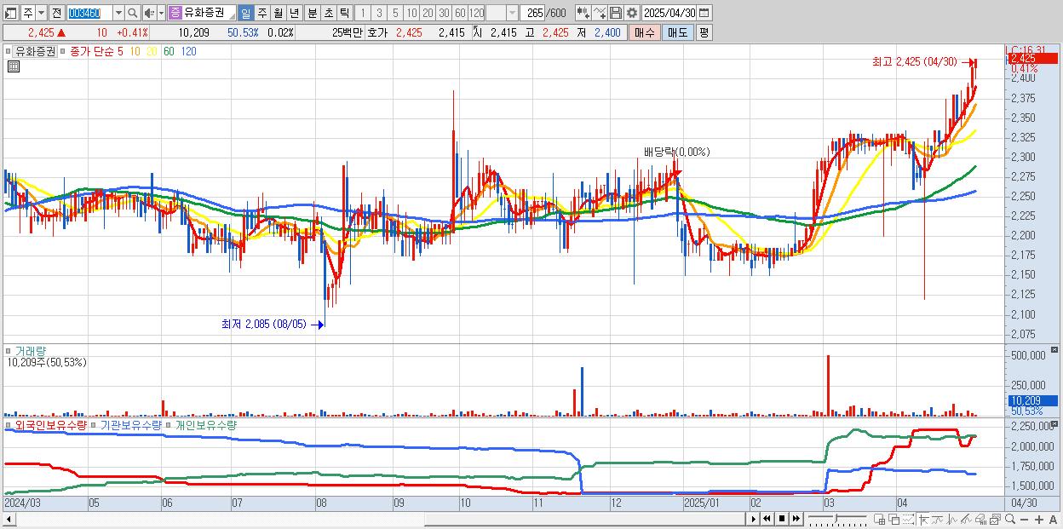Click the 전 button beside the stock code field
1063x529 pixels.
[56, 13]
